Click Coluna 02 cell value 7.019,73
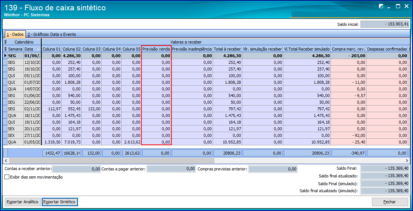The height and width of the screenshot is (211, 413). coord(72,142)
